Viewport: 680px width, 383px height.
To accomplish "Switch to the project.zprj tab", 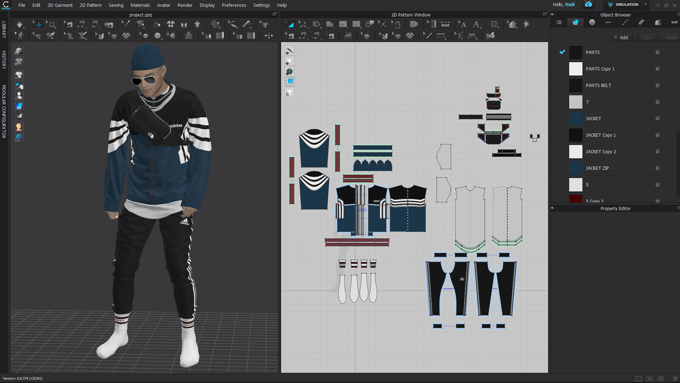I will (141, 15).
